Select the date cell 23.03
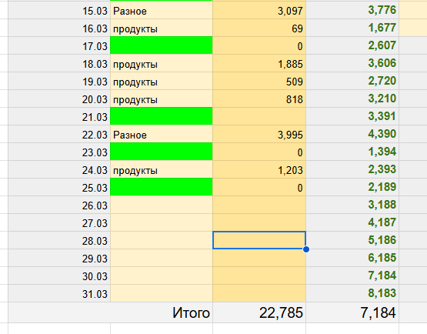Image resolution: width=427 pixels, height=334 pixels. 59,152
